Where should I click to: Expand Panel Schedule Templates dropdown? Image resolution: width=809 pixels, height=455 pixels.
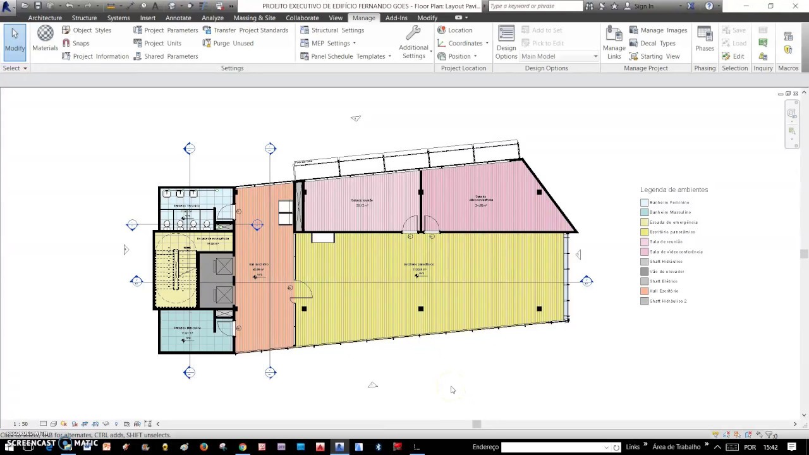tap(389, 56)
